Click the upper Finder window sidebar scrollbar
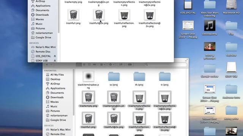243x136 pixels. pyautogui.click(x=58, y=16)
